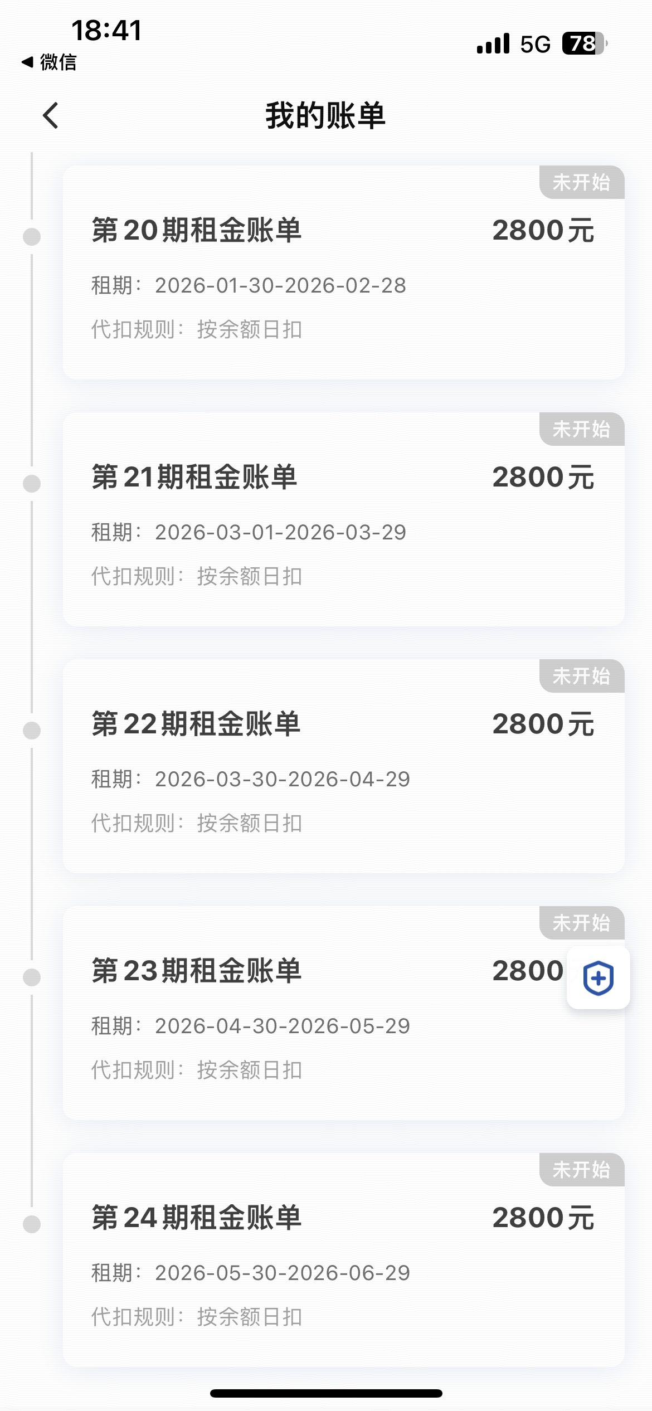Image resolution: width=652 pixels, height=1411 pixels.
Task: Tap timeline dot beside 第23期 bill
Action: pos(32,977)
